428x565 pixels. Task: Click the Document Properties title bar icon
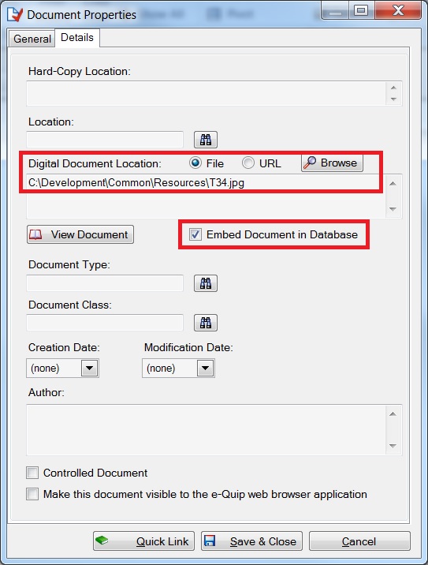[x=15, y=14]
